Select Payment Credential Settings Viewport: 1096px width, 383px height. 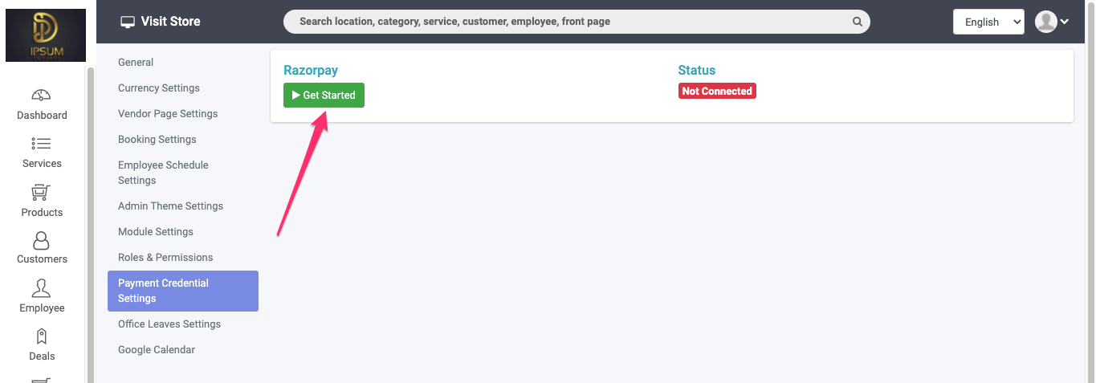point(183,291)
